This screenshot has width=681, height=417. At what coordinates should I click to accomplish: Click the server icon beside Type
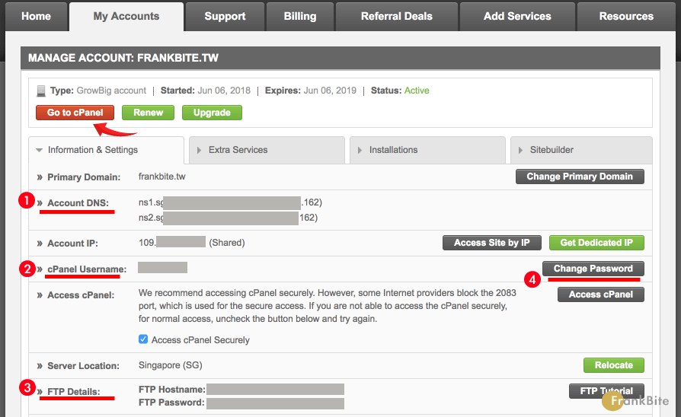tap(41, 91)
